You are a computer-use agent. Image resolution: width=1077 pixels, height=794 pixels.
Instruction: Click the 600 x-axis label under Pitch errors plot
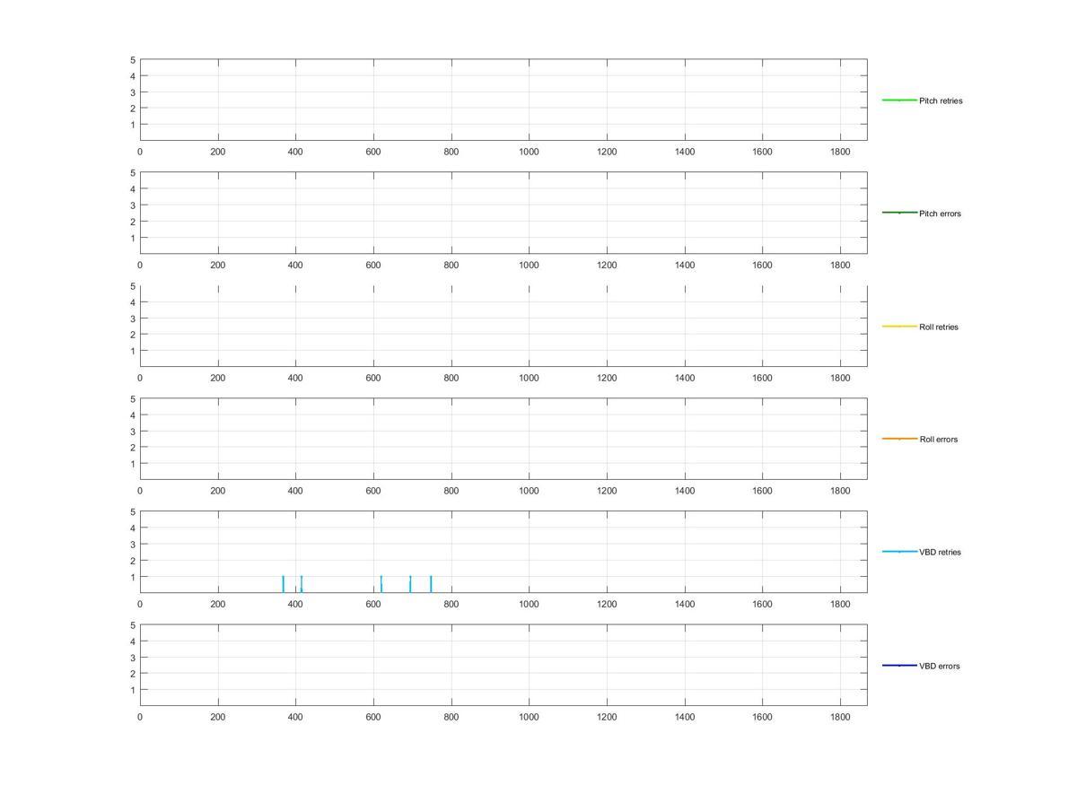click(373, 266)
